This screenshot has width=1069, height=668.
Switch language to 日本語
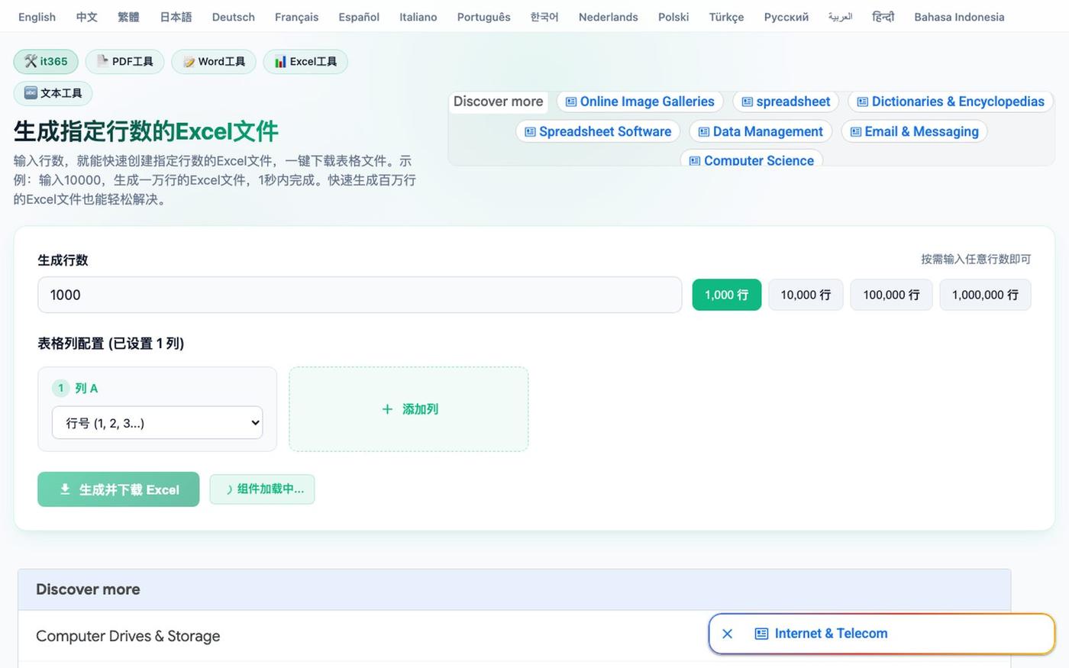[176, 17]
